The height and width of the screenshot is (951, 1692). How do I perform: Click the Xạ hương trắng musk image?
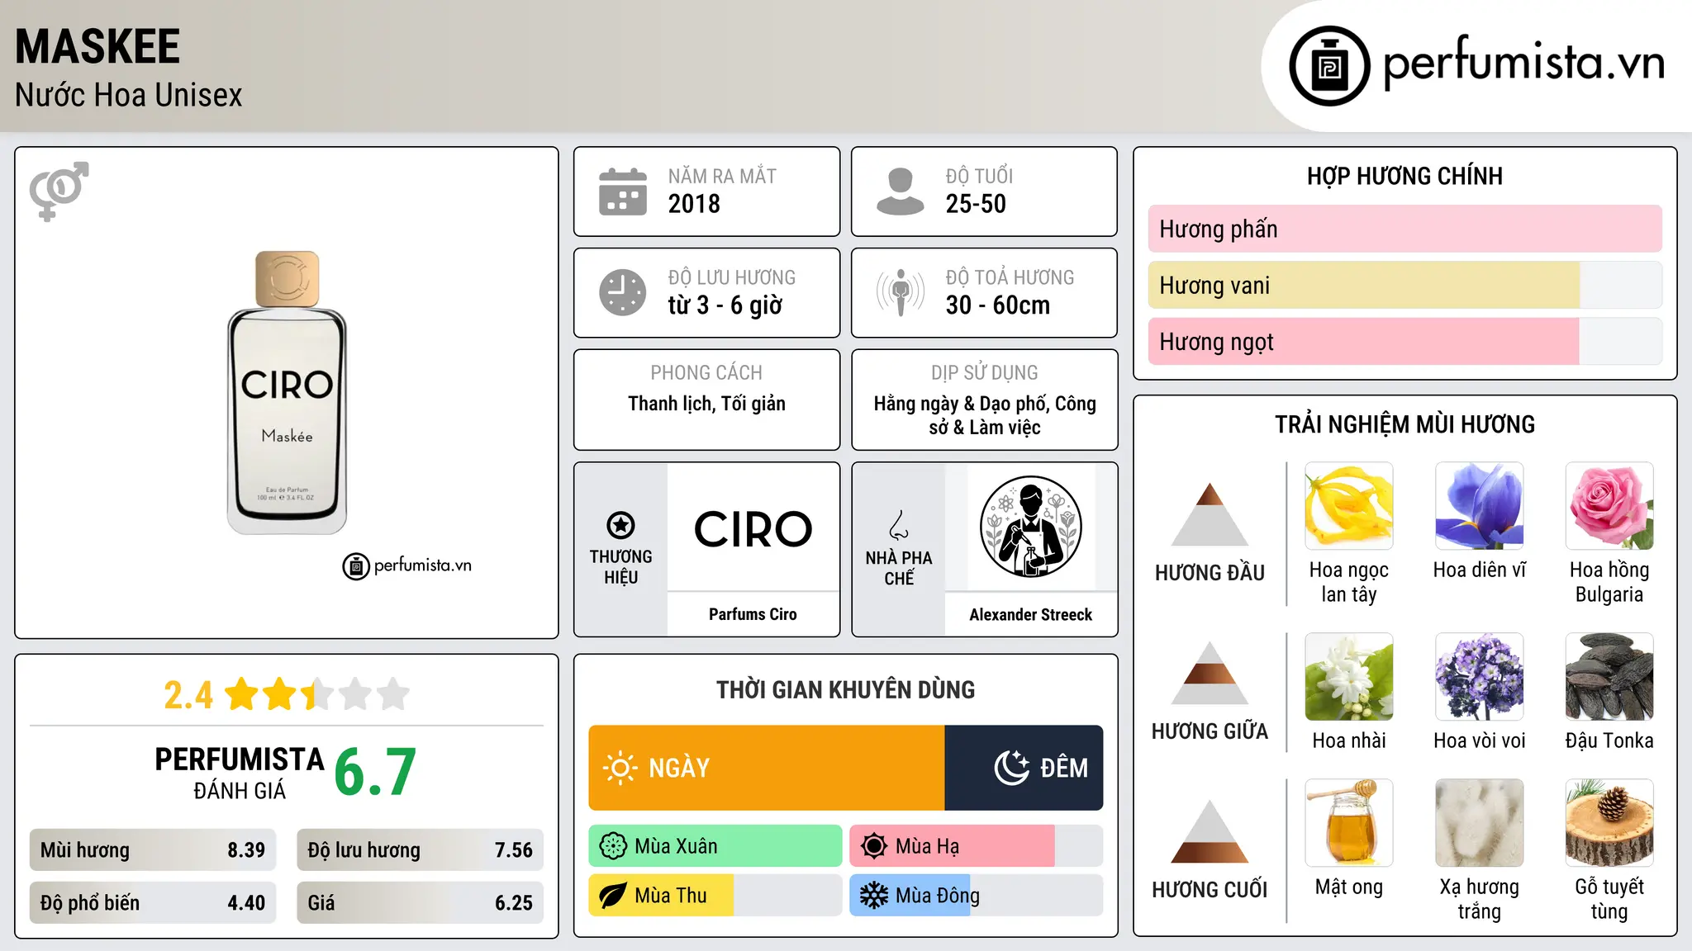click(x=1479, y=823)
